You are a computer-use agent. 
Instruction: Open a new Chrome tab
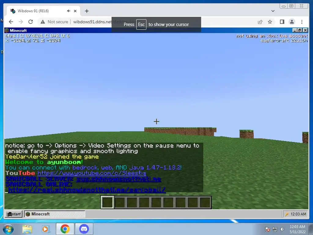[x=87, y=11]
